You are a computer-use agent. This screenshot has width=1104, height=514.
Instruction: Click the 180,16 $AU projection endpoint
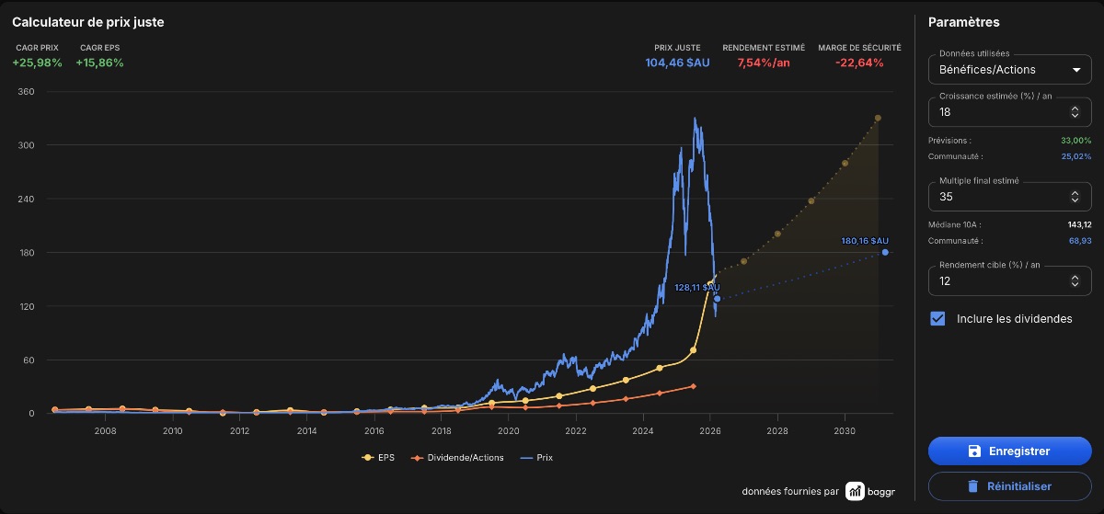click(x=885, y=252)
